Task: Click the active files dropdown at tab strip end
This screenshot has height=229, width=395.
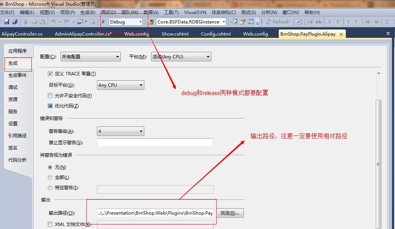Action: click(x=388, y=33)
